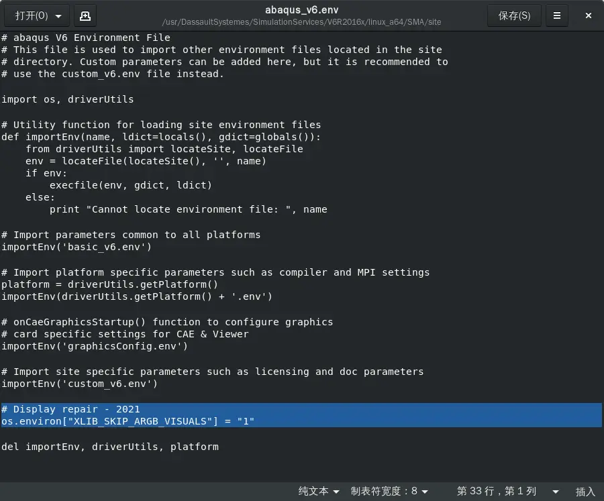Click the line "importEnv('basic_v6.env')"
Viewport: 604px width, 501px height.
tap(77, 247)
